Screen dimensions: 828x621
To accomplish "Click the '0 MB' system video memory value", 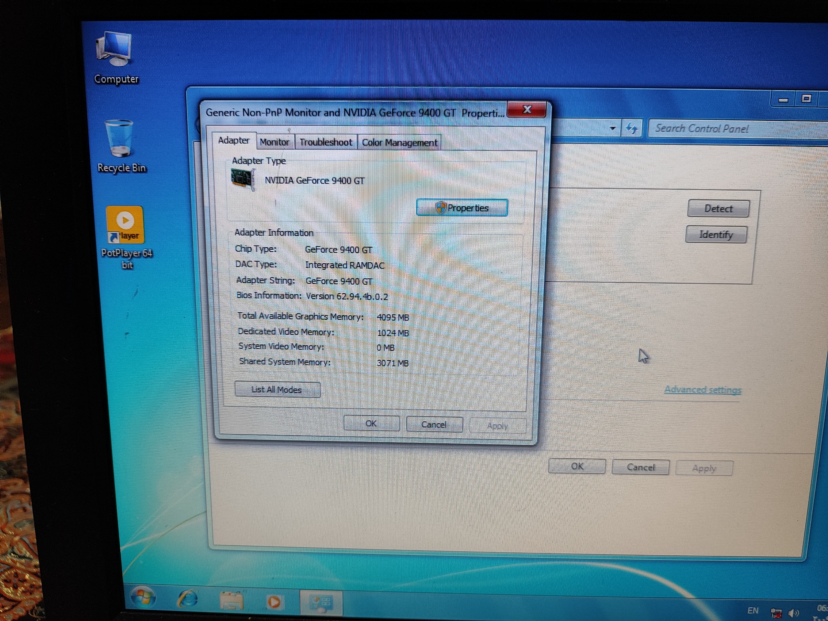I will click(x=386, y=348).
